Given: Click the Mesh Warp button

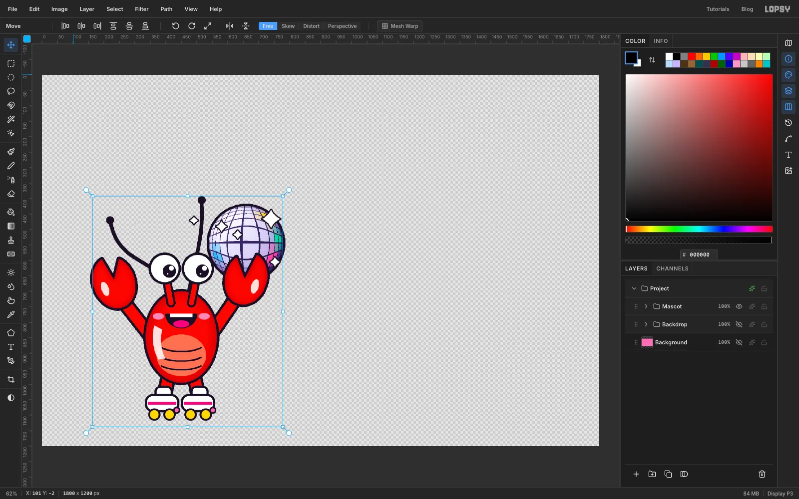Looking at the screenshot, I should click(x=400, y=26).
